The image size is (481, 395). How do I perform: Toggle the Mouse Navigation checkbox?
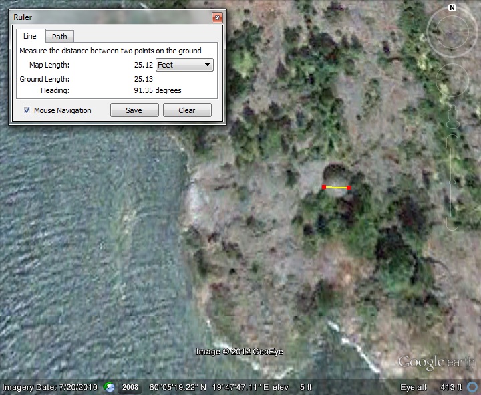tap(27, 110)
